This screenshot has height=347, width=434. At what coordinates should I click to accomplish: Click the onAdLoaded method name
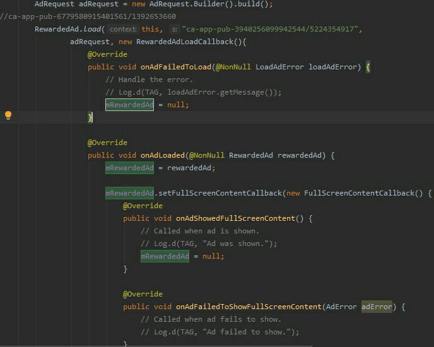tap(163, 155)
